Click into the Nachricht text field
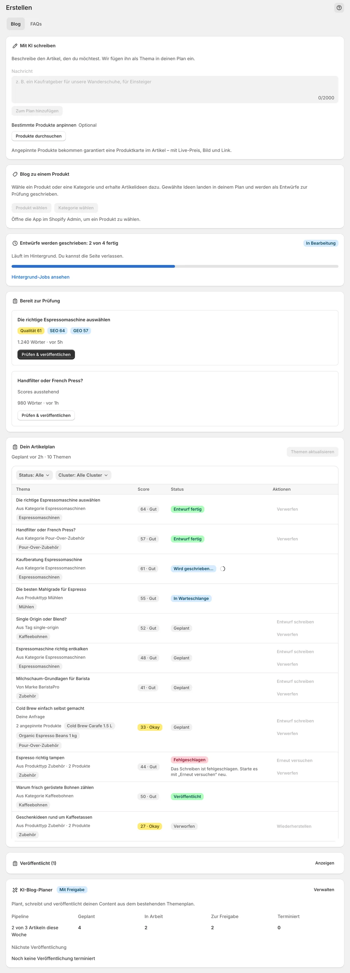350x973 pixels. pyautogui.click(x=175, y=90)
